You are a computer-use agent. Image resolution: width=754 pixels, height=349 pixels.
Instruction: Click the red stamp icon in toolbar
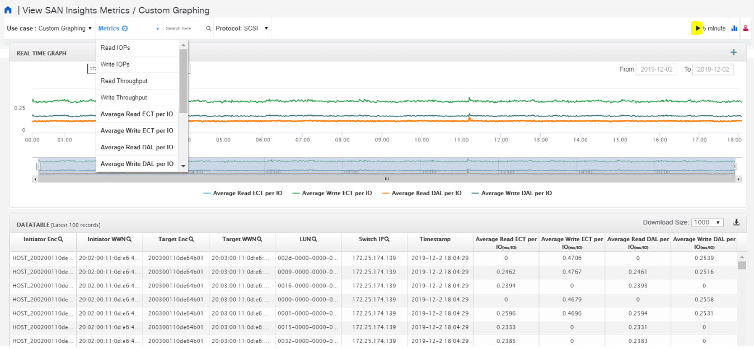pos(746,29)
